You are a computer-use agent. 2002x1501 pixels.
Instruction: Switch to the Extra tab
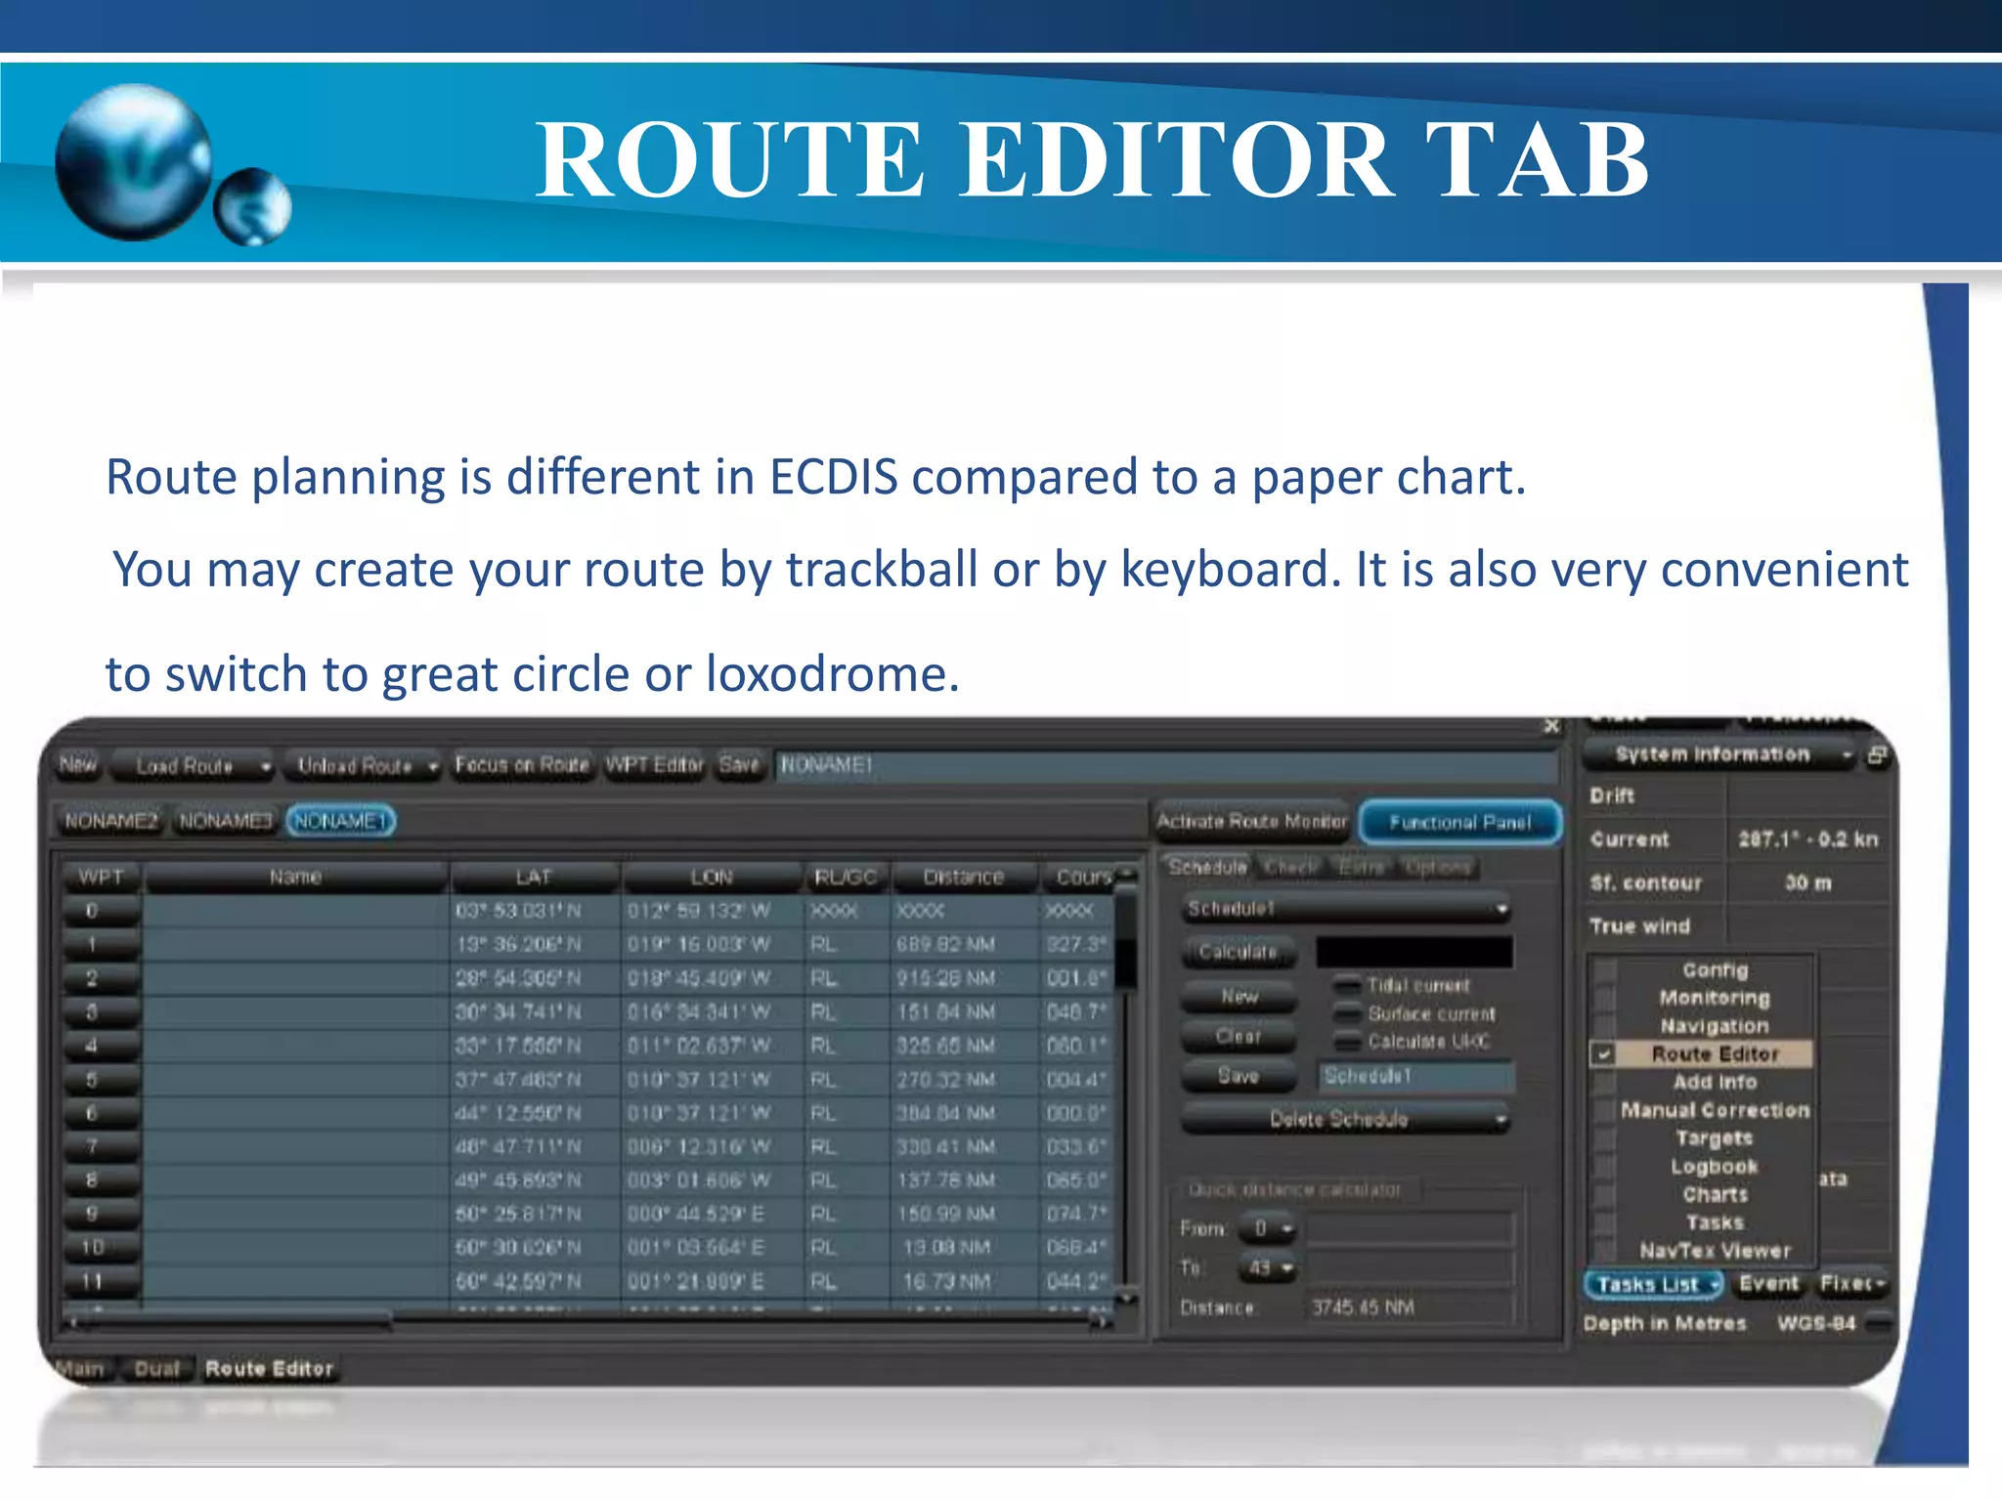[x=1362, y=867]
